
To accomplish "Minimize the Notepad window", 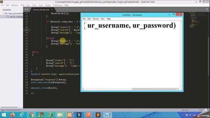I will pyautogui.click(x=169, y=14).
